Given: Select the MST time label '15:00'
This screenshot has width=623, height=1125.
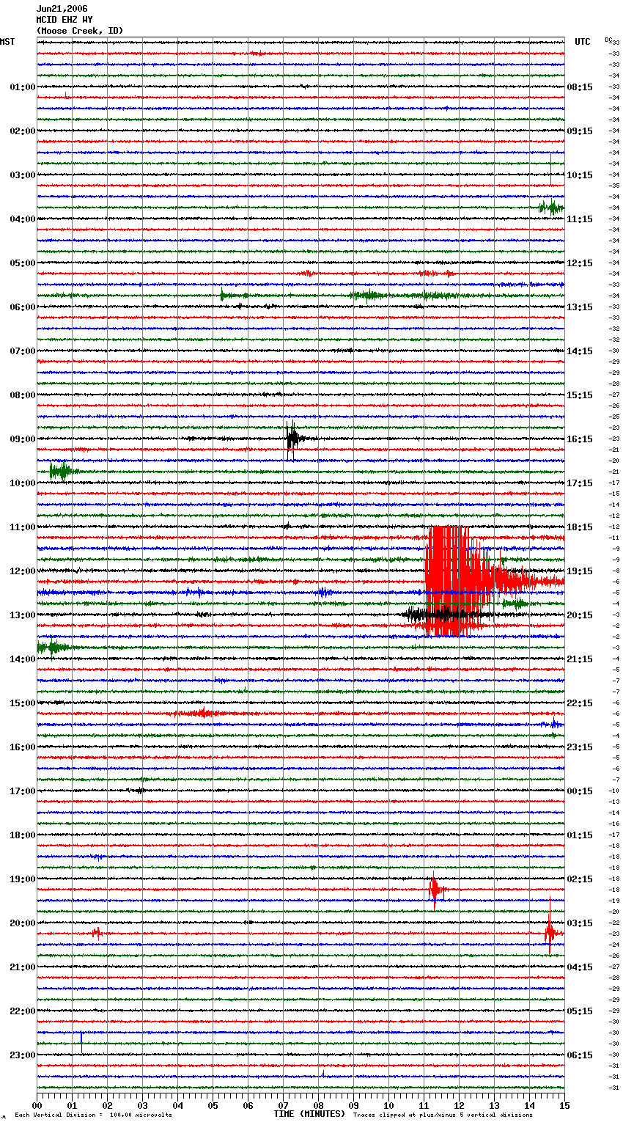Looking at the screenshot, I should (x=23, y=703).
